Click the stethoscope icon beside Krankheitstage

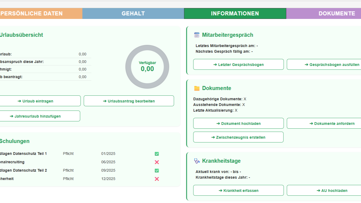(x=197, y=161)
